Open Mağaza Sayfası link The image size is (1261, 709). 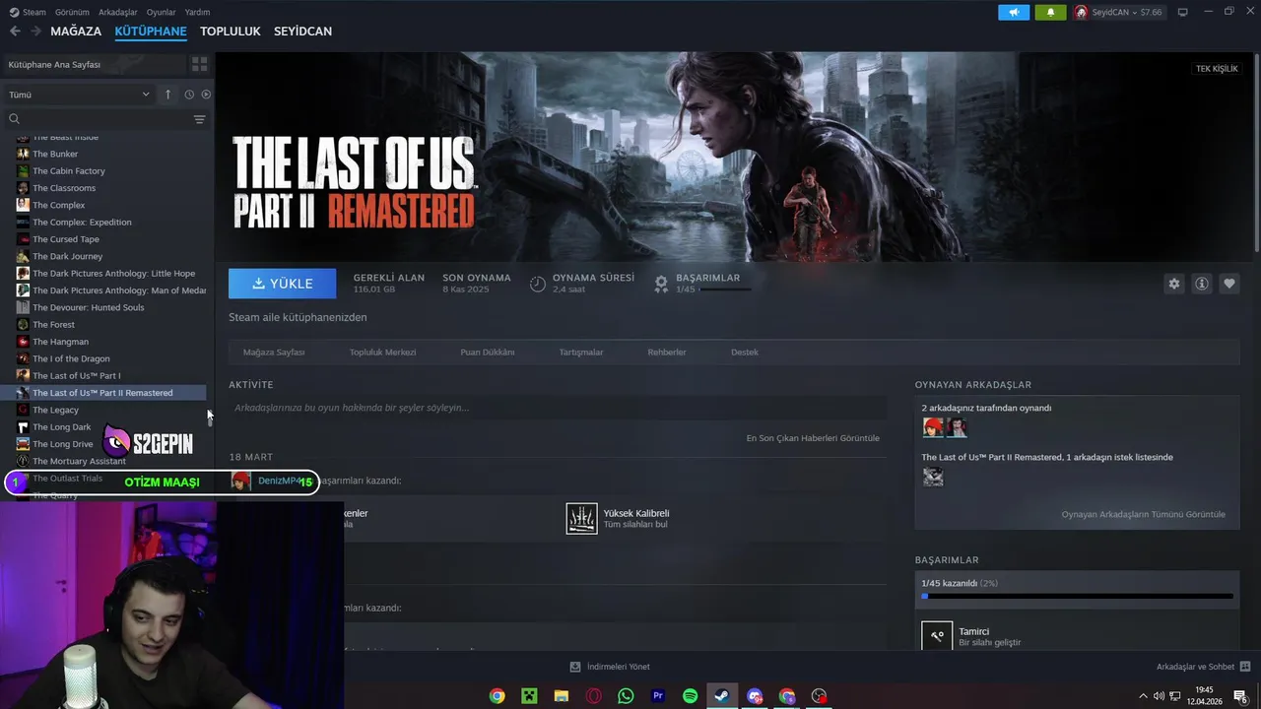[x=274, y=352]
